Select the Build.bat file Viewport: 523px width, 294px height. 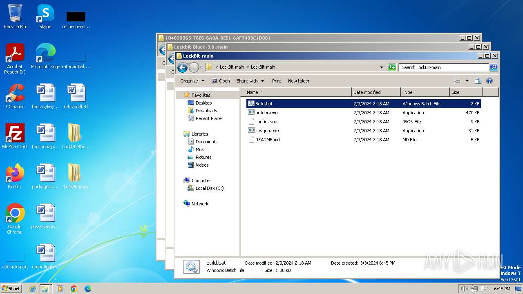(364, 104)
